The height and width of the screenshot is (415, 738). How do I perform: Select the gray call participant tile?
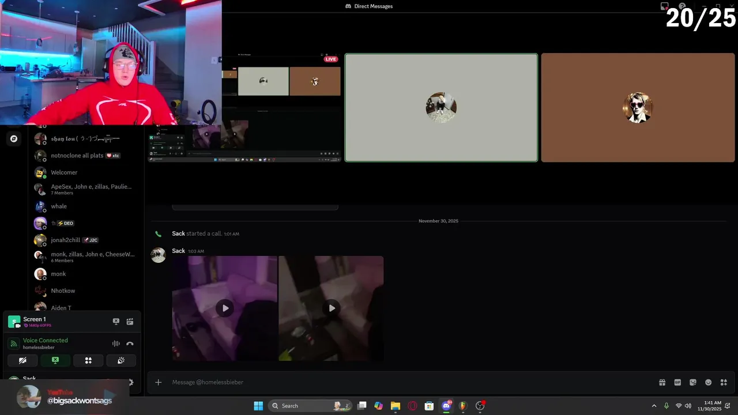pyautogui.click(x=441, y=108)
